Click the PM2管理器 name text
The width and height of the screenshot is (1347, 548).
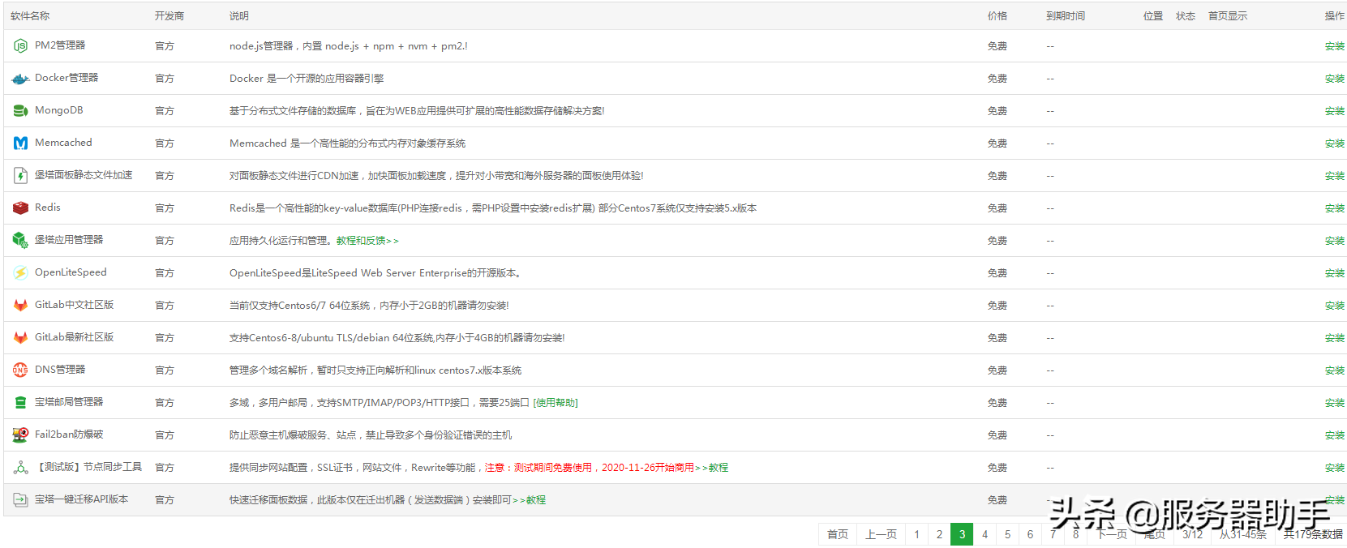point(60,45)
